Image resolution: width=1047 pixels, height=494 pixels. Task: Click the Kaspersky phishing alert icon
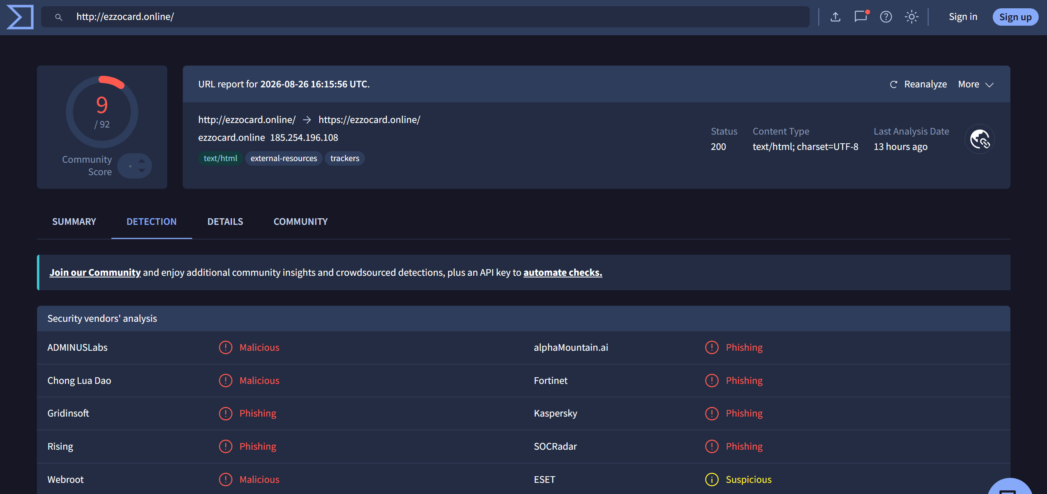coord(712,413)
